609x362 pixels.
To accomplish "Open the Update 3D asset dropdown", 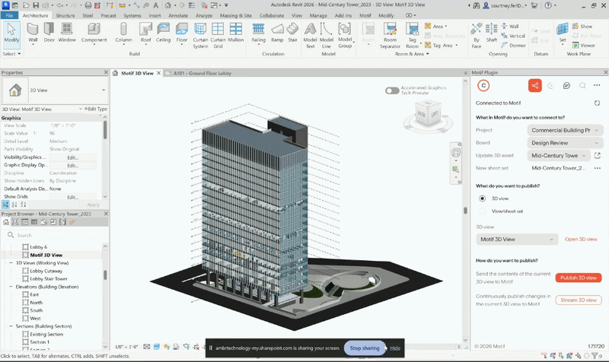I will click(559, 155).
